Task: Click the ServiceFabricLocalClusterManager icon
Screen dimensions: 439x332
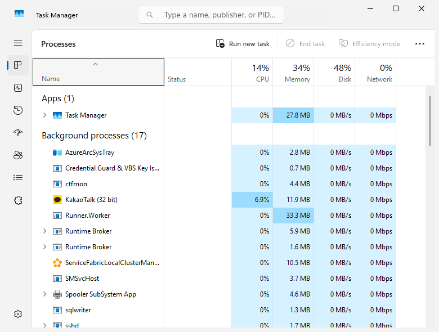Action: [57, 263]
